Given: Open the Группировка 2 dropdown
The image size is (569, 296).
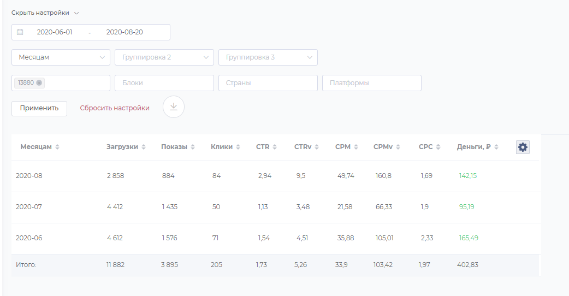Looking at the screenshot, I should click(x=164, y=57).
